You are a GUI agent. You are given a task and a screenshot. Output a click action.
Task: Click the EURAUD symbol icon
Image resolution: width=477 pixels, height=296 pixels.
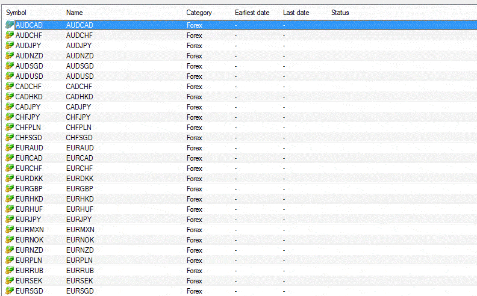10,148
